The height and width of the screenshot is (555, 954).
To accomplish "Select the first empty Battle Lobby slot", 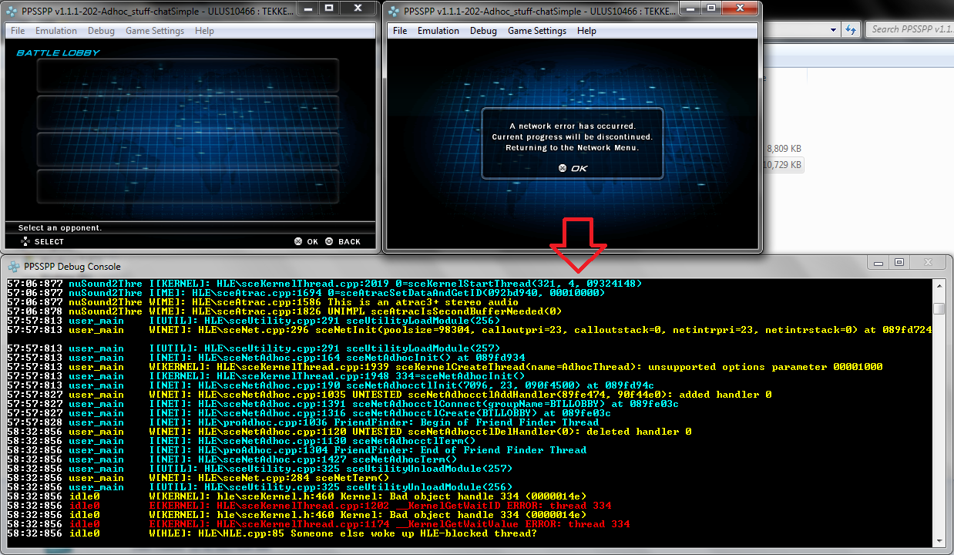I will click(190, 75).
